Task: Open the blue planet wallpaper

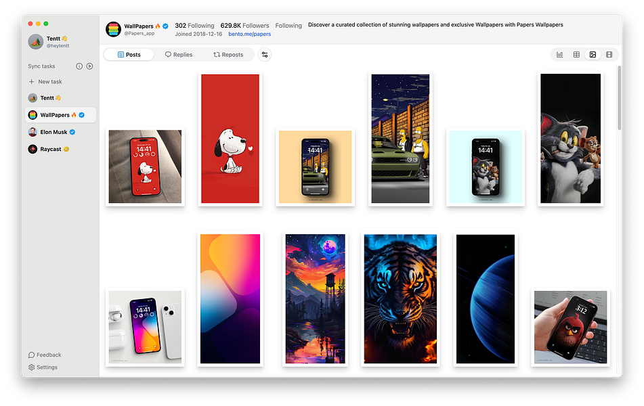Action: (x=486, y=299)
